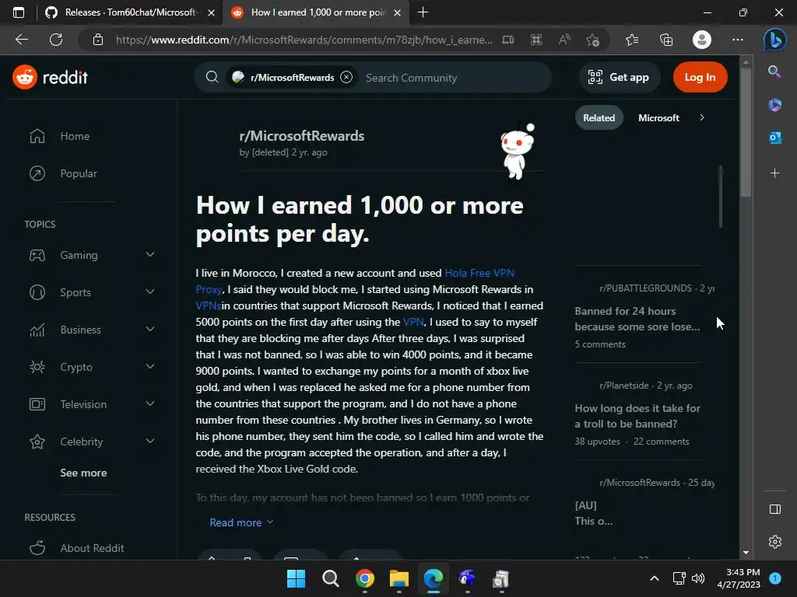Click the browser back arrow
This screenshot has height=597, width=797.
point(22,40)
